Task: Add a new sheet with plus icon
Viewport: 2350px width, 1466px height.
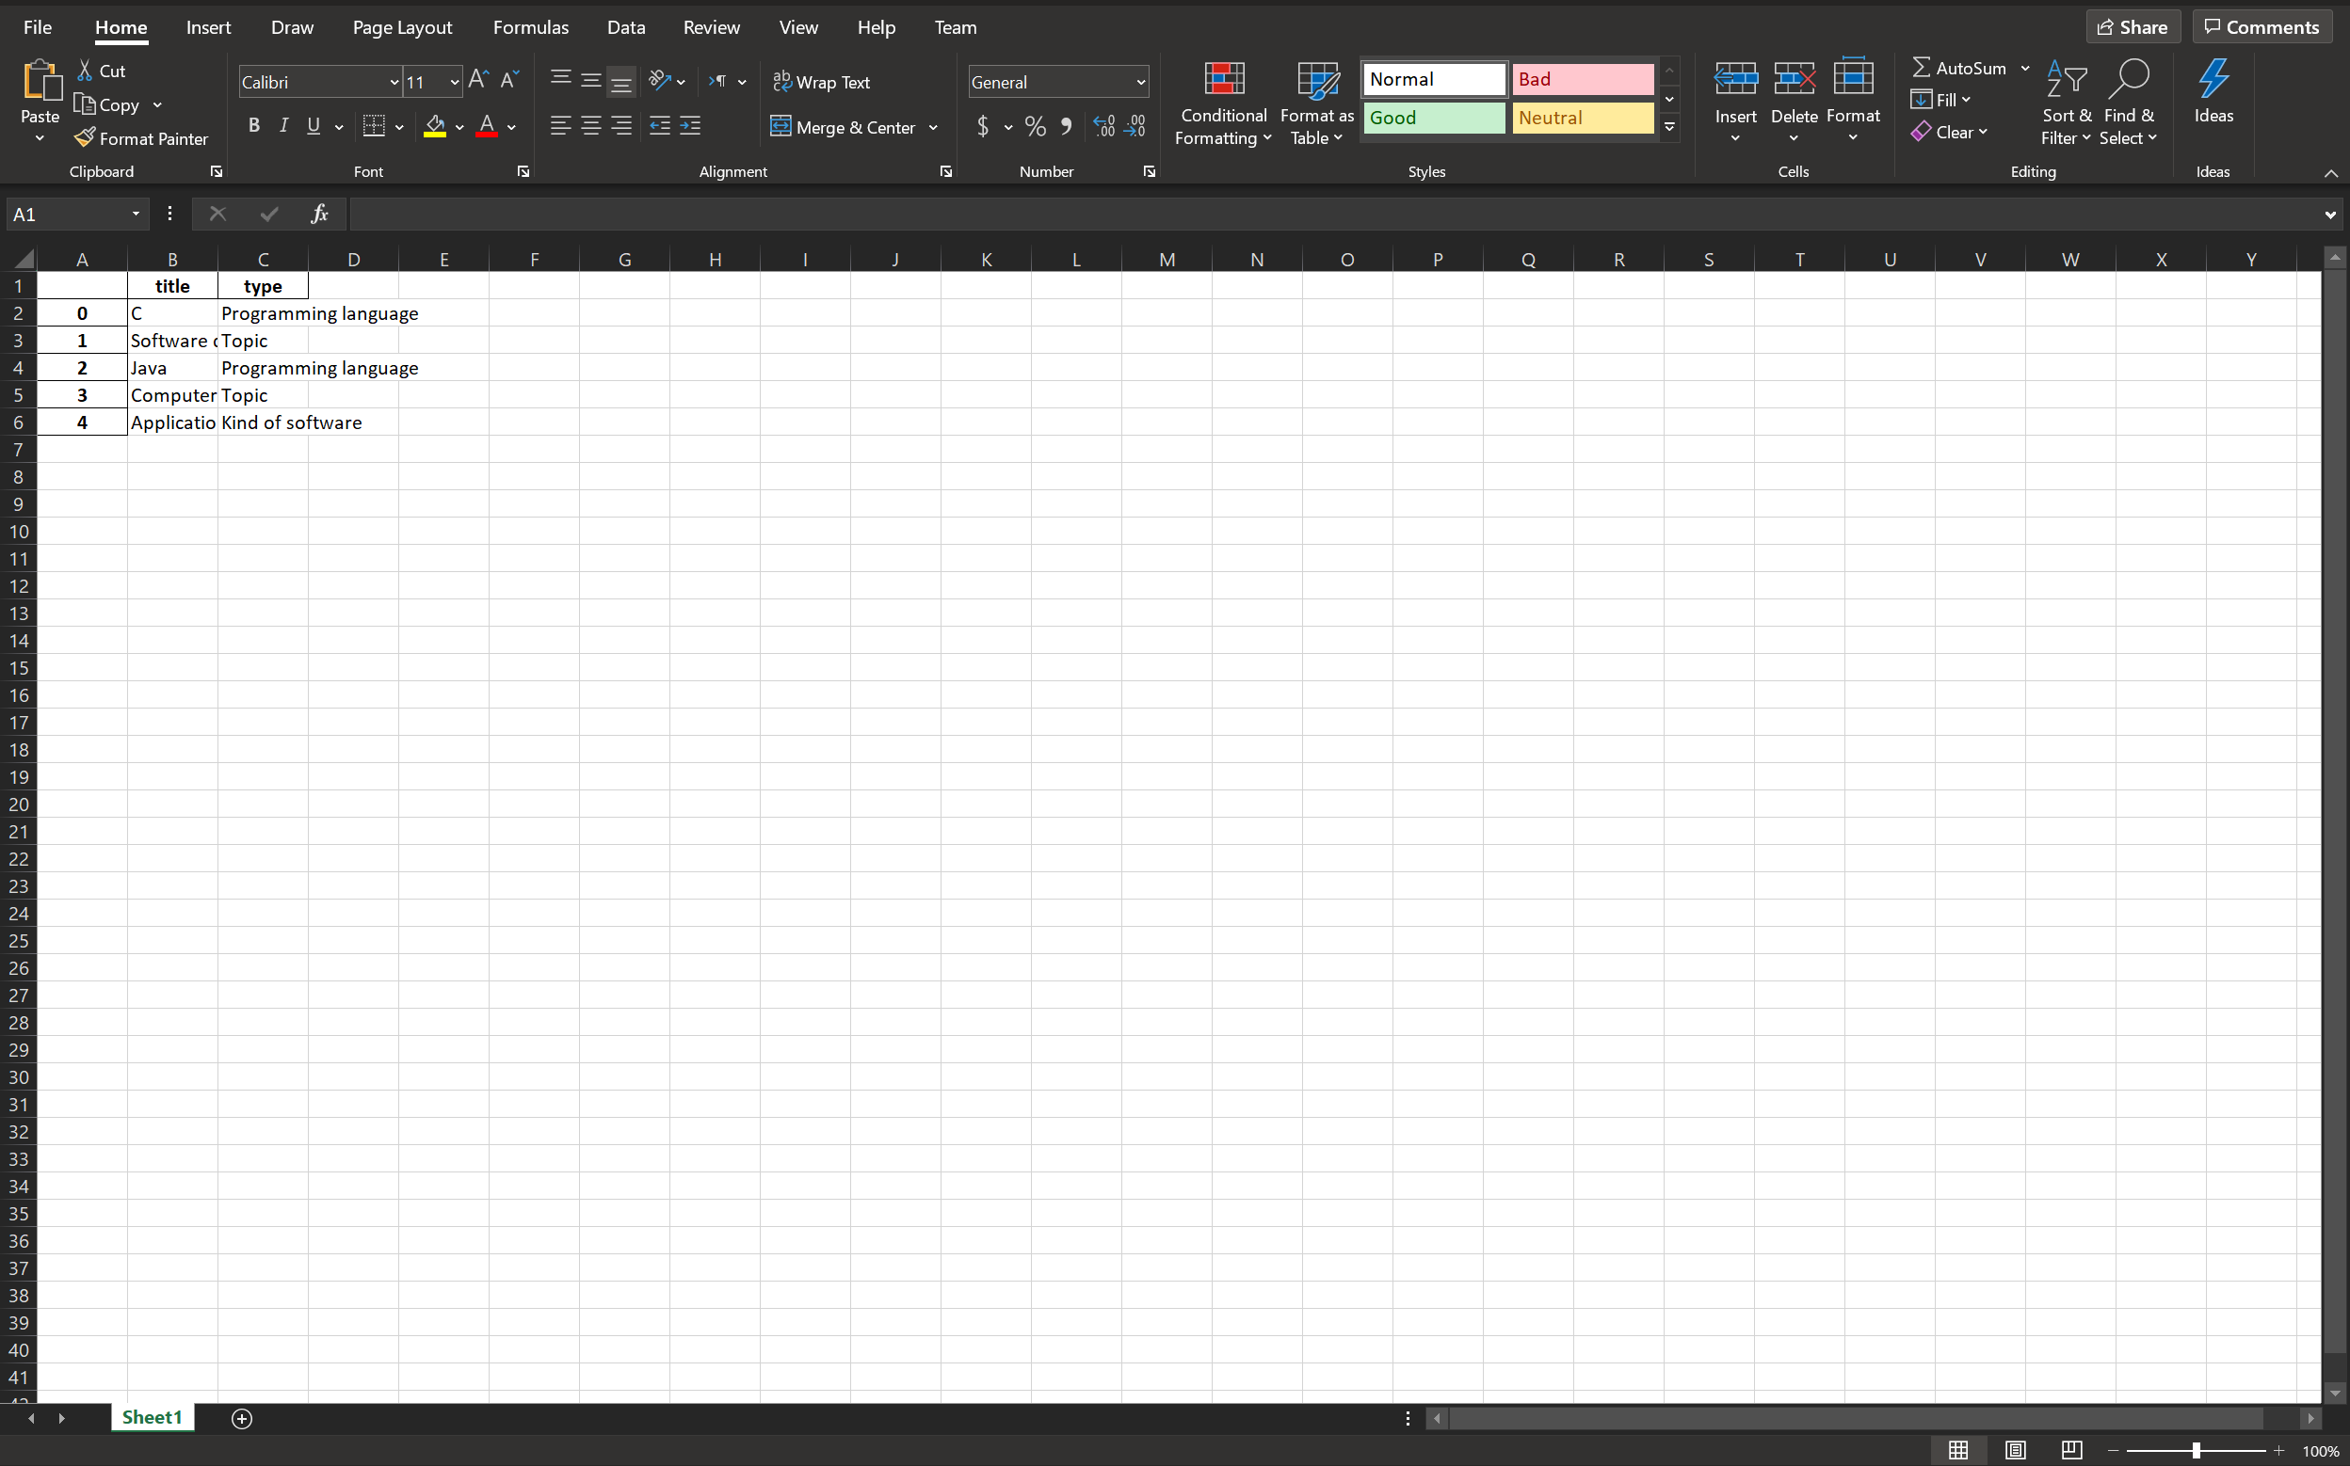Action: (242, 1419)
